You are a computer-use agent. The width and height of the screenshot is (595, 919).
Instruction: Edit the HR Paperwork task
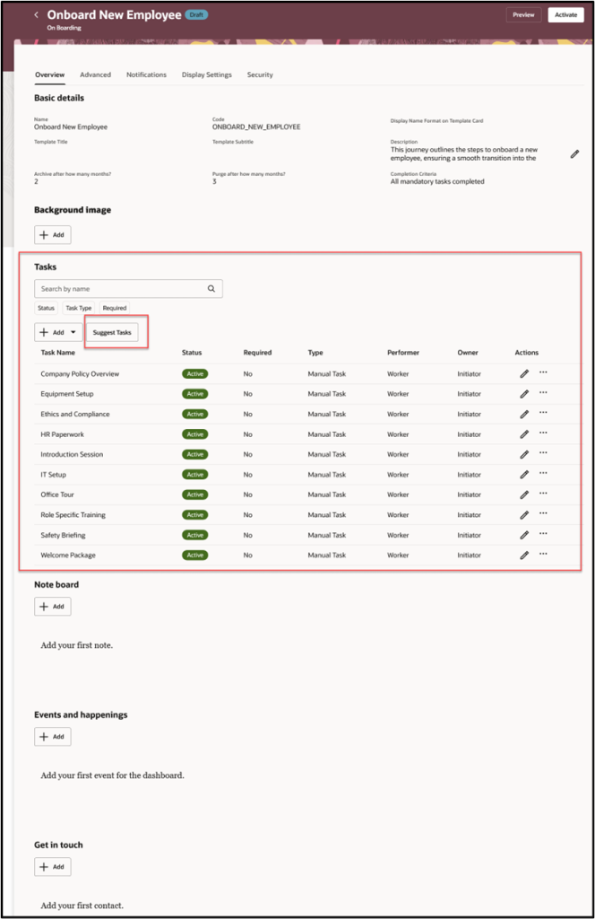click(x=524, y=434)
